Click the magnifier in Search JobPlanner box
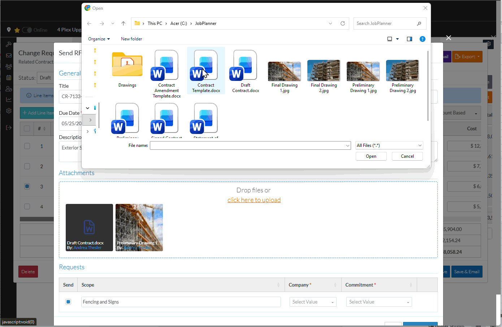Screen dimensions: 502x327 pyautogui.click(x=419, y=23)
